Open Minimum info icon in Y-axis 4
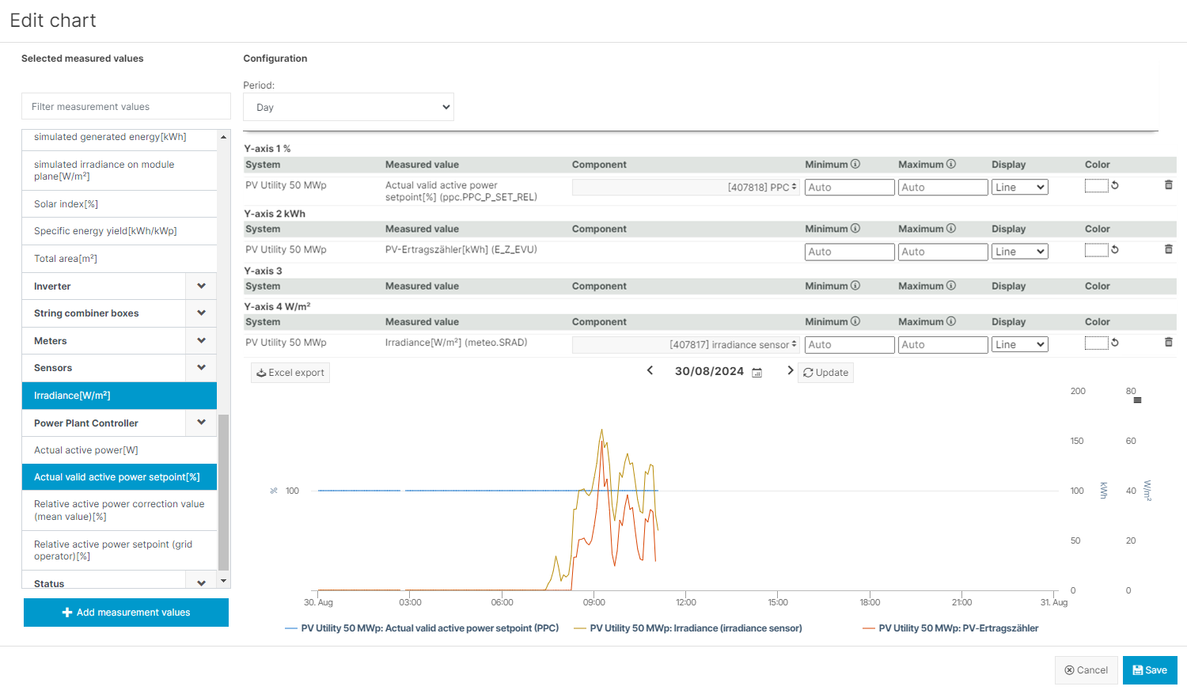The width and height of the screenshot is (1187, 694). click(855, 321)
